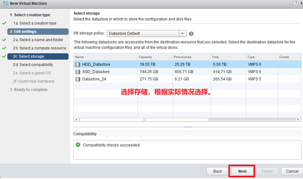
Task: Sort by the Type column header
Action: click(x=262, y=57)
